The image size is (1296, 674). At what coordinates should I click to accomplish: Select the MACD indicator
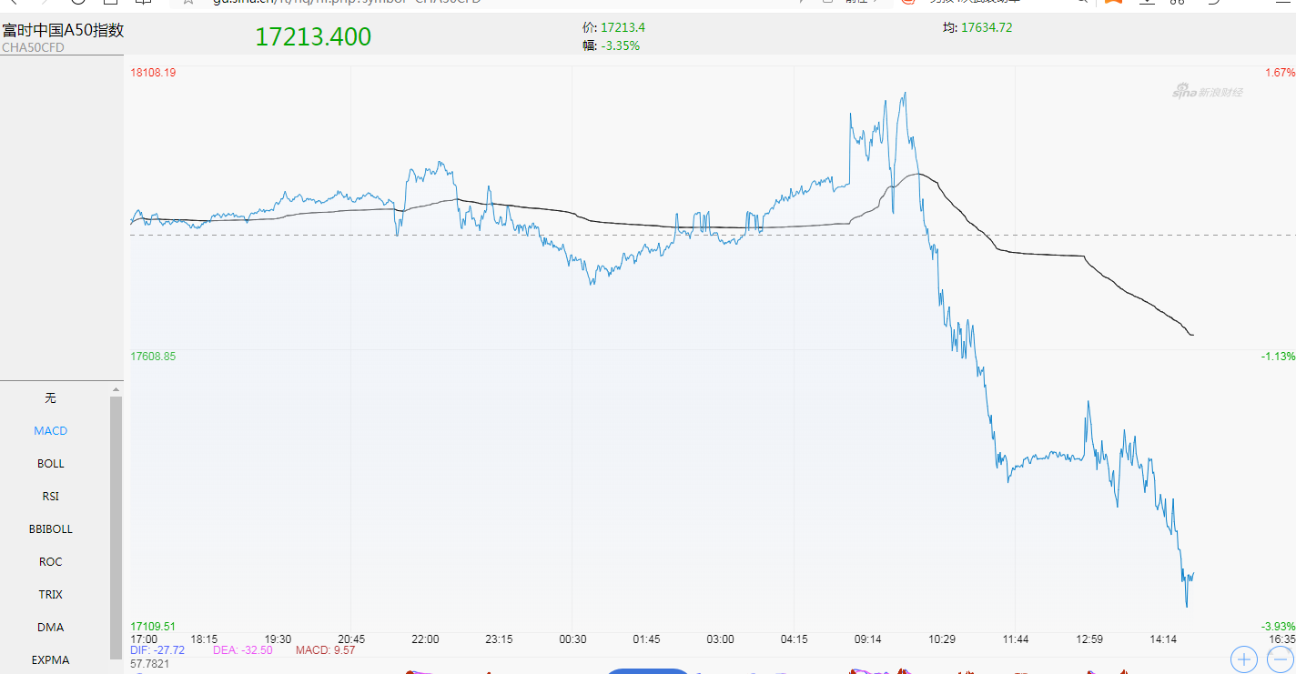click(51, 431)
